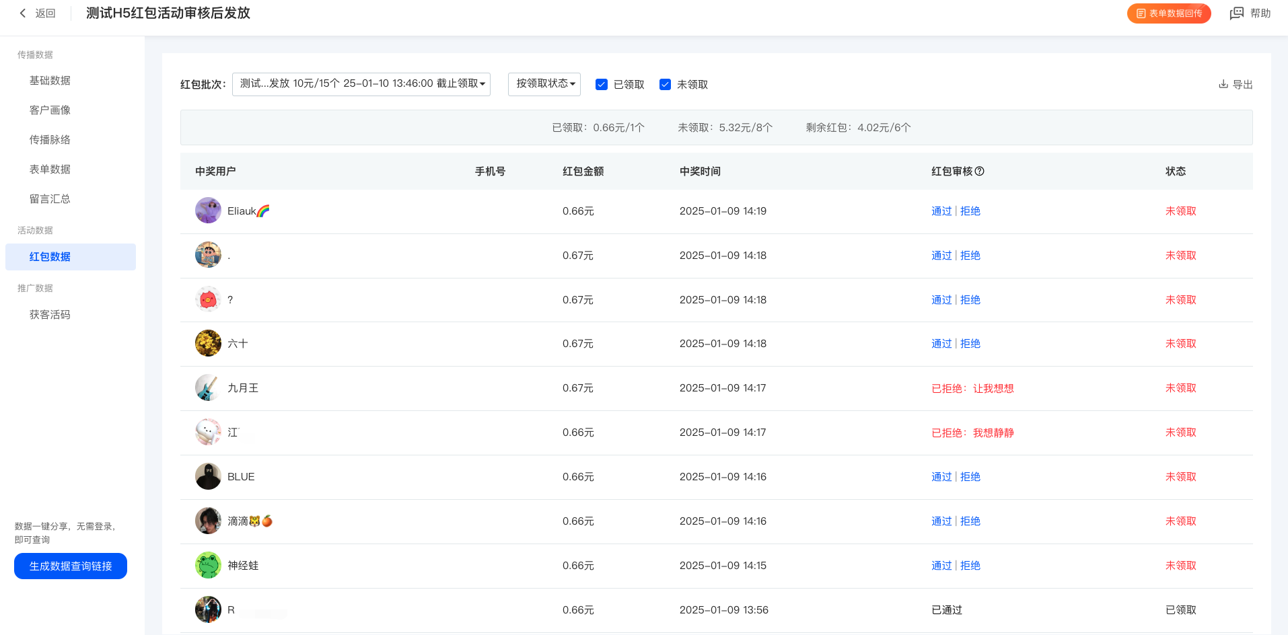Click the red packet review help question icon
Viewport: 1288px width, 635px height.
click(x=980, y=172)
